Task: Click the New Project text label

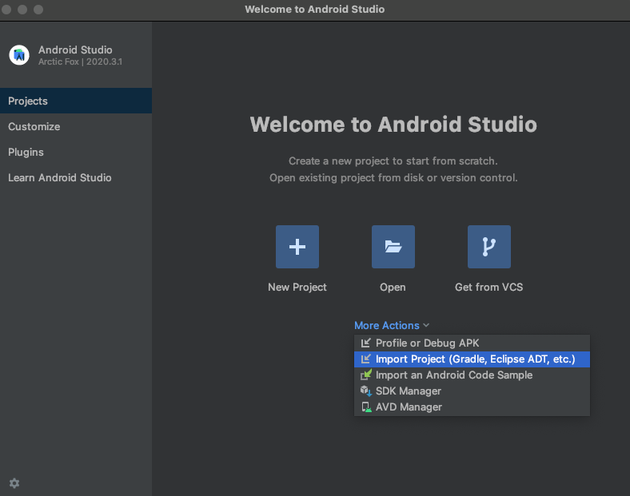Action: [297, 288]
